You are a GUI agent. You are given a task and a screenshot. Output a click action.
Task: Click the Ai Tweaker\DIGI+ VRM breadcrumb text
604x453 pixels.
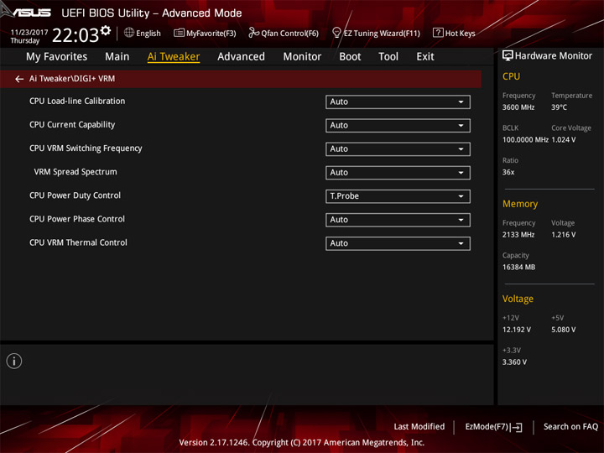point(72,79)
